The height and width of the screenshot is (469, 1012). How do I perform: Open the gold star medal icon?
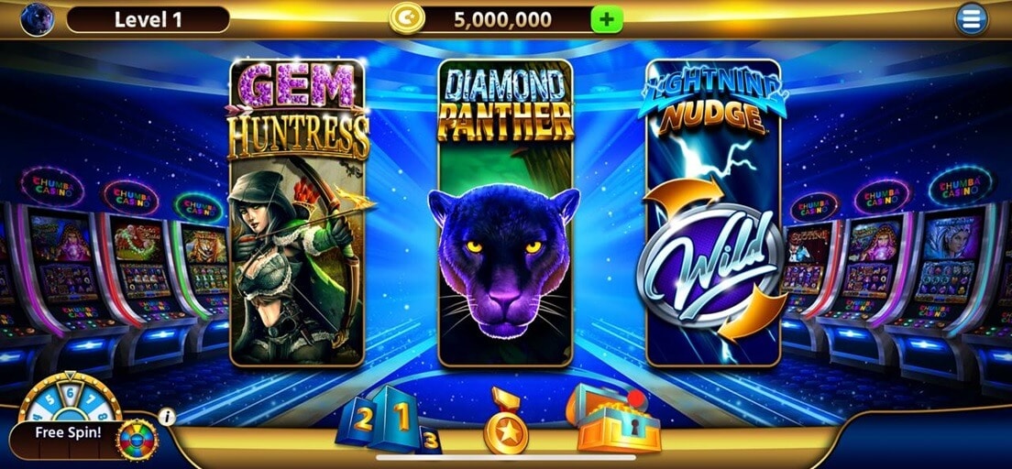pos(505,420)
